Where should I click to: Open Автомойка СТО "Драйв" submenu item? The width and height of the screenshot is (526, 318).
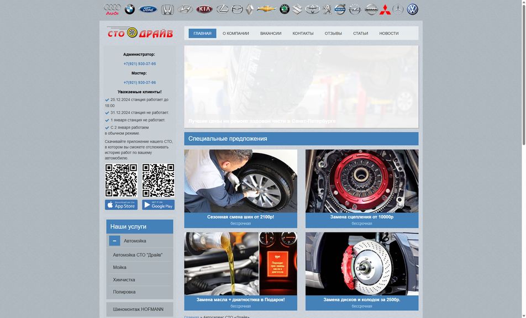click(x=138, y=255)
